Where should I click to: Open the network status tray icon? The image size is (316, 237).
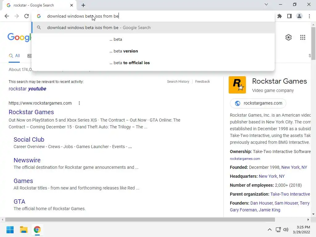tap(278, 230)
